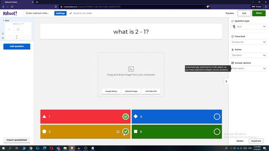
Task: Open notification center on taskbar
Action: pos(265,148)
